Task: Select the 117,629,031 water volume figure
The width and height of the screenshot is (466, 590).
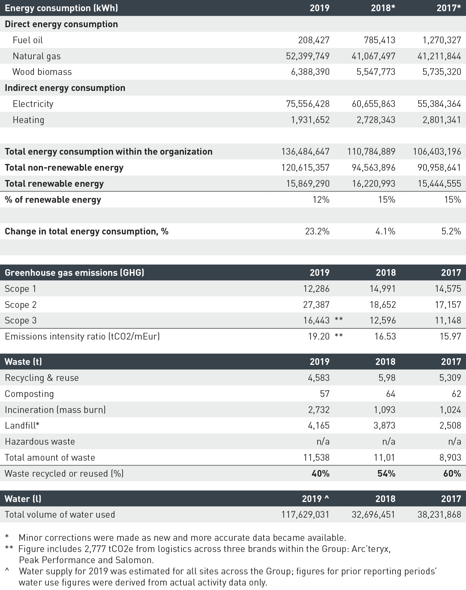Action: coord(305,515)
